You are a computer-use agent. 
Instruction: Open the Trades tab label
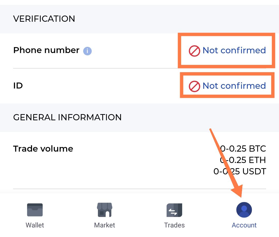(x=174, y=225)
